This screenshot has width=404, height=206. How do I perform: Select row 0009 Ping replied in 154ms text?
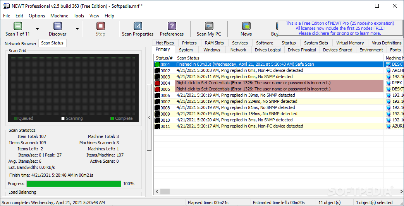point(237,114)
